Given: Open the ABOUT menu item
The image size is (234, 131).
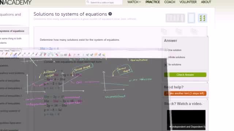Looking at the screenshot, I should coord(206,2).
